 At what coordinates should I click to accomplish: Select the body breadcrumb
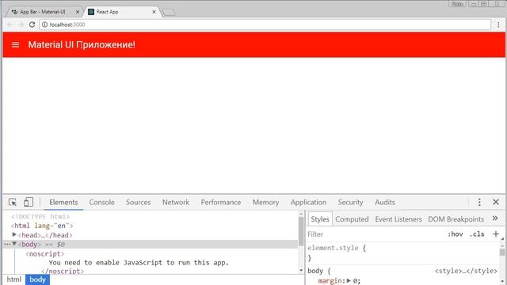[37, 279]
